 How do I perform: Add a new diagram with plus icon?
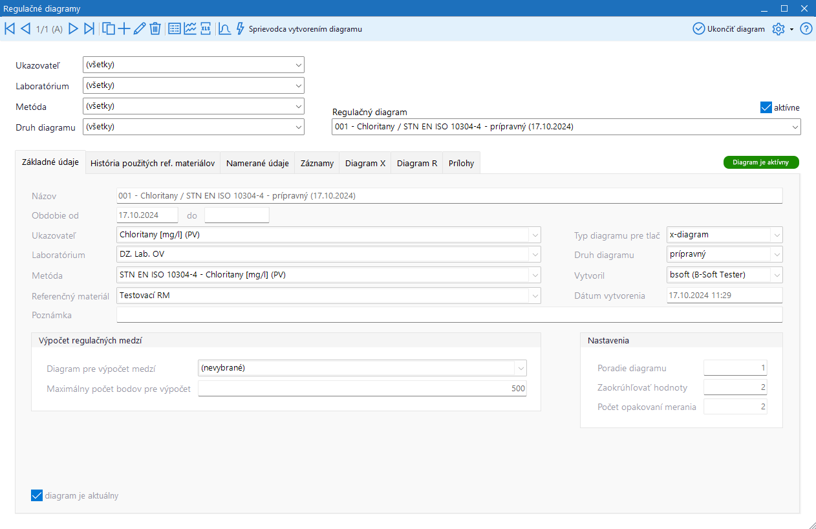(124, 28)
